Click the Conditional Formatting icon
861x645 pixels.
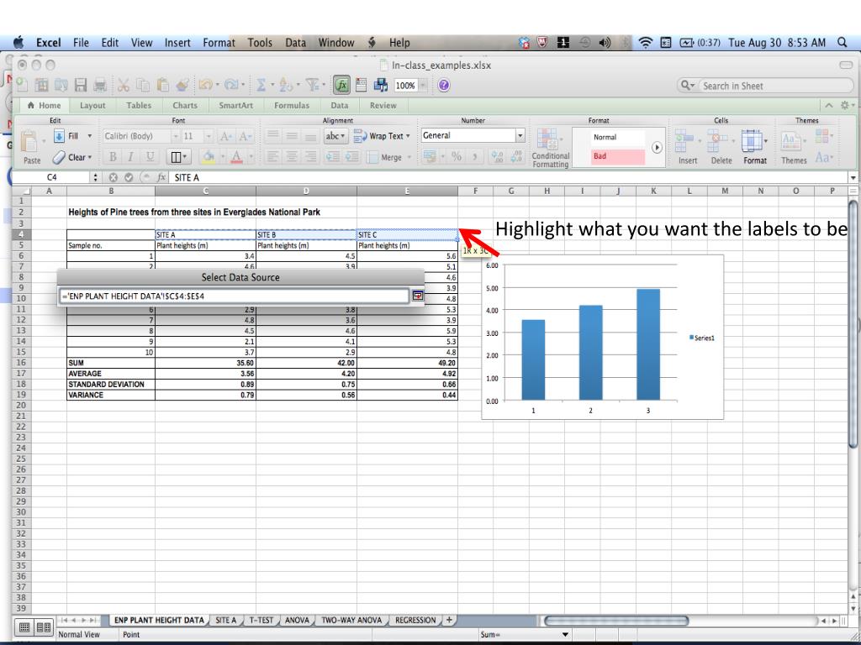point(547,139)
